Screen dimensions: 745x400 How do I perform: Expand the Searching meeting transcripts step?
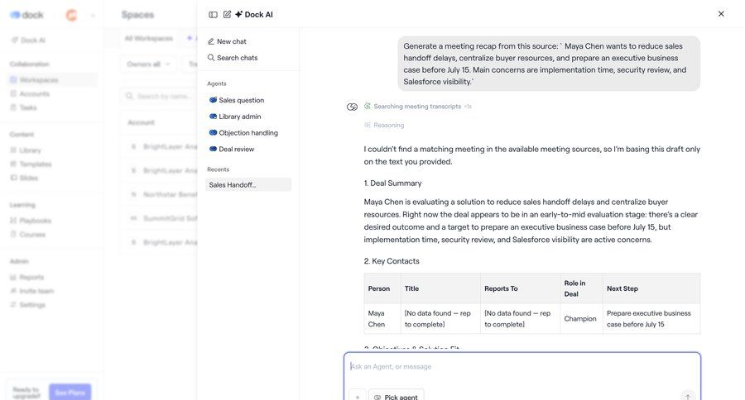click(x=417, y=107)
